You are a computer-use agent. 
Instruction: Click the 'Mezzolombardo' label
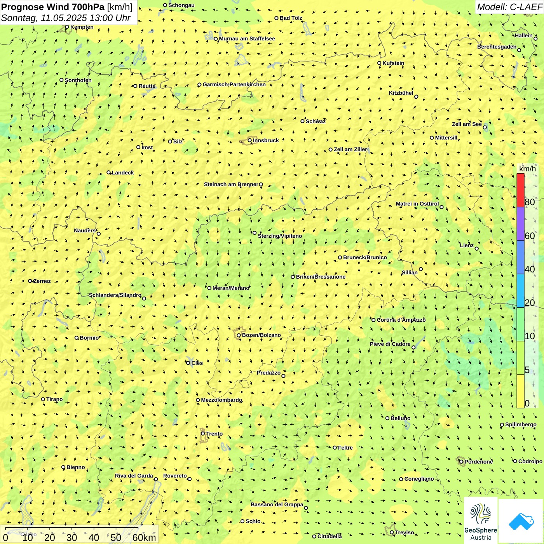[221, 400]
